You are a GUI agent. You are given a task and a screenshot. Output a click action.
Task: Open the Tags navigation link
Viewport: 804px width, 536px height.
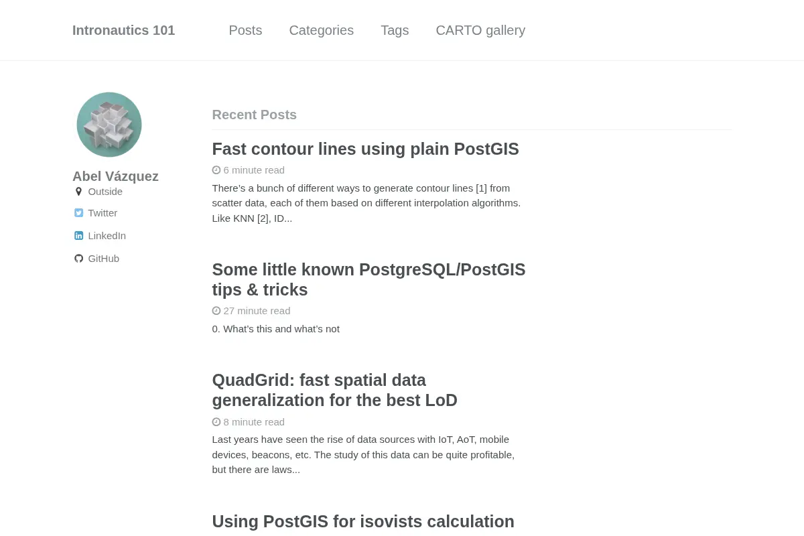coord(395,30)
